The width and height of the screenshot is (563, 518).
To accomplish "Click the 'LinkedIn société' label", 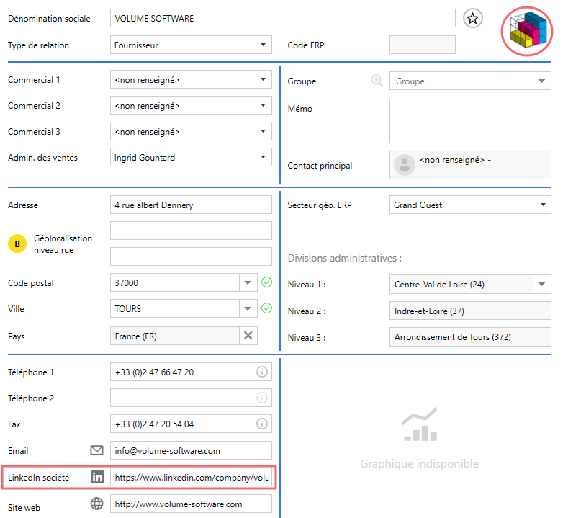I will [38, 478].
